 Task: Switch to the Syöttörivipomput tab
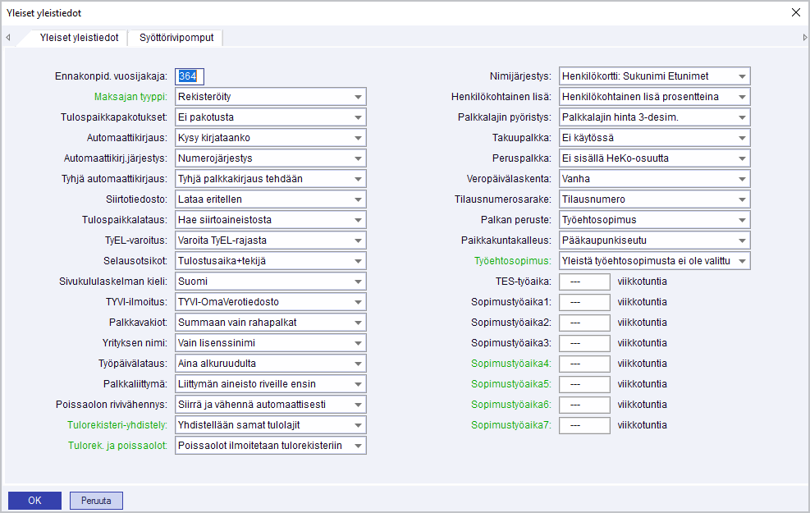point(176,38)
